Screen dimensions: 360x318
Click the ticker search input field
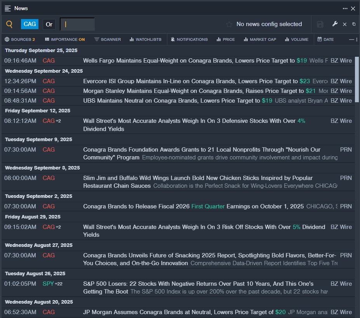(78, 24)
